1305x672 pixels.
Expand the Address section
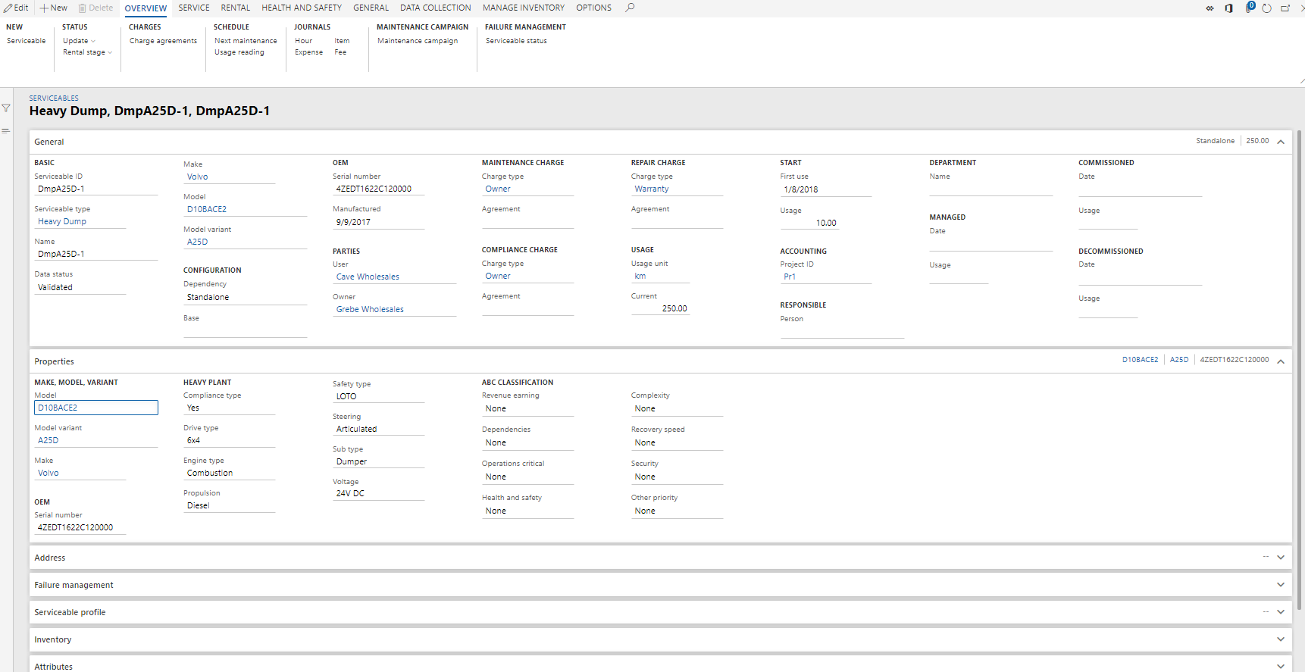pos(1281,558)
